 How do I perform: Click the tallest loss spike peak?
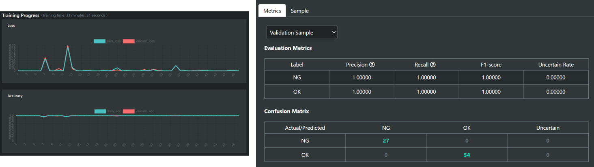[67, 46]
